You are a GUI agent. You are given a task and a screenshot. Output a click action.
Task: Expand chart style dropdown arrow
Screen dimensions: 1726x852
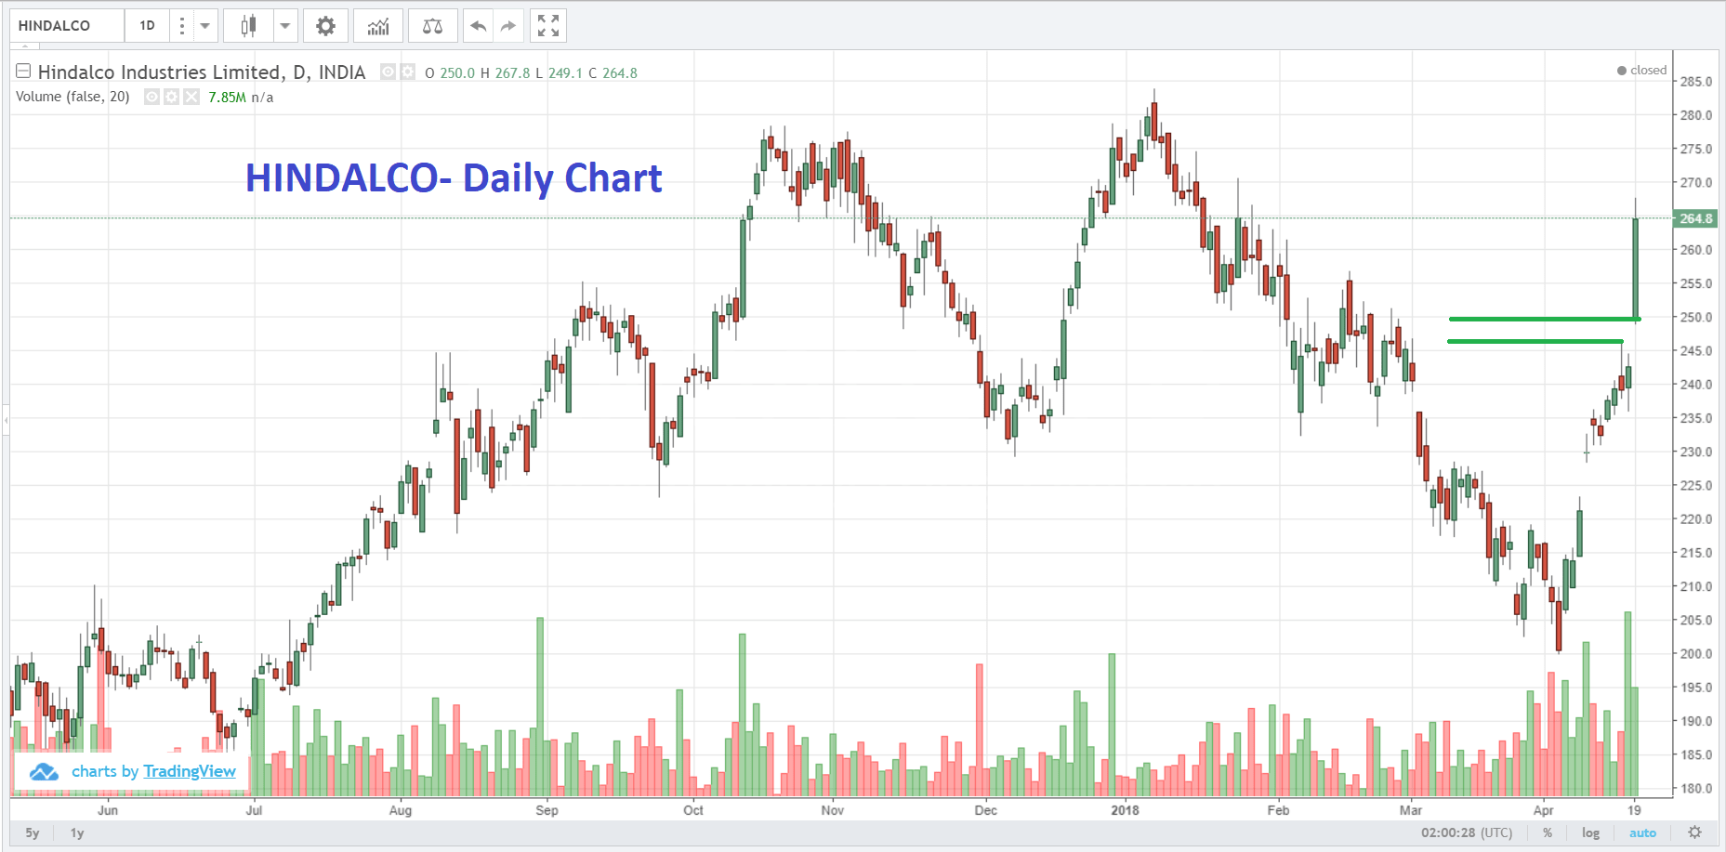[285, 26]
